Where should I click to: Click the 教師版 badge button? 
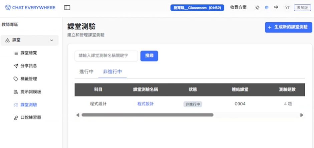(302, 8)
